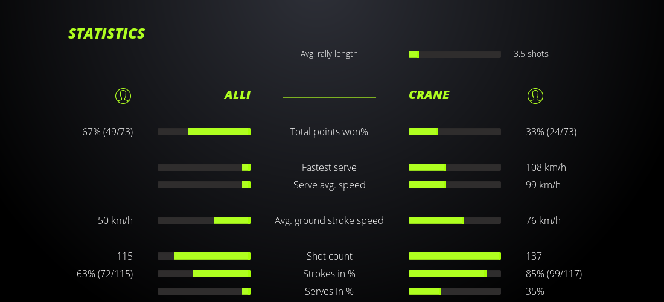The width and height of the screenshot is (664, 302).
Task: Click the Avg. rally length bar
Action: 455,54
